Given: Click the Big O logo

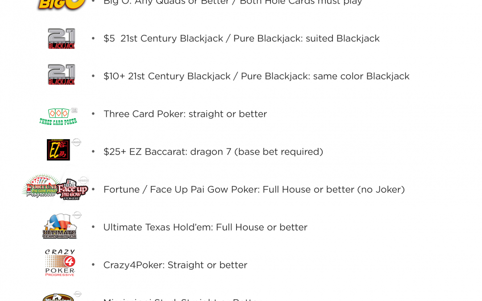Looking at the screenshot, I should click(62, 4).
